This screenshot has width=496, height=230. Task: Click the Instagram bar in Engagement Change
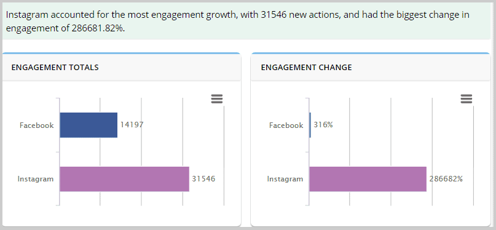pyautogui.click(x=368, y=179)
